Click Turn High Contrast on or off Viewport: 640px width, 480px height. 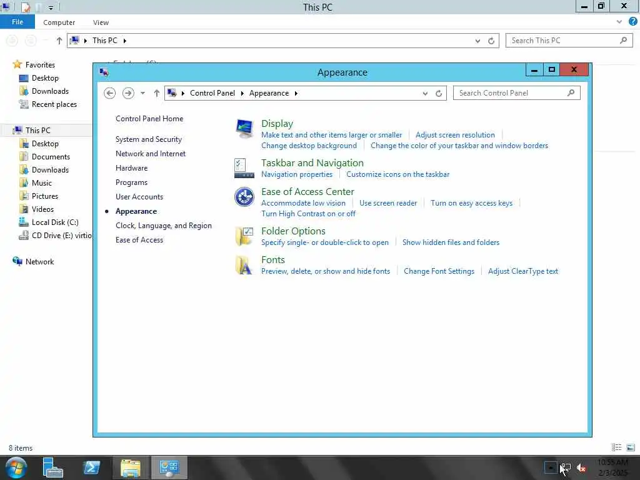tap(309, 214)
